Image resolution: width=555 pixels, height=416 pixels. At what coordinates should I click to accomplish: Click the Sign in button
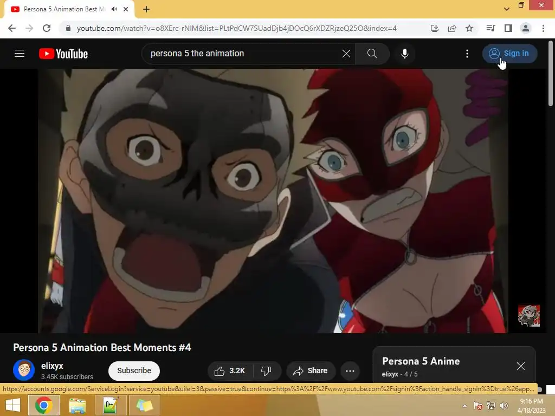click(509, 54)
